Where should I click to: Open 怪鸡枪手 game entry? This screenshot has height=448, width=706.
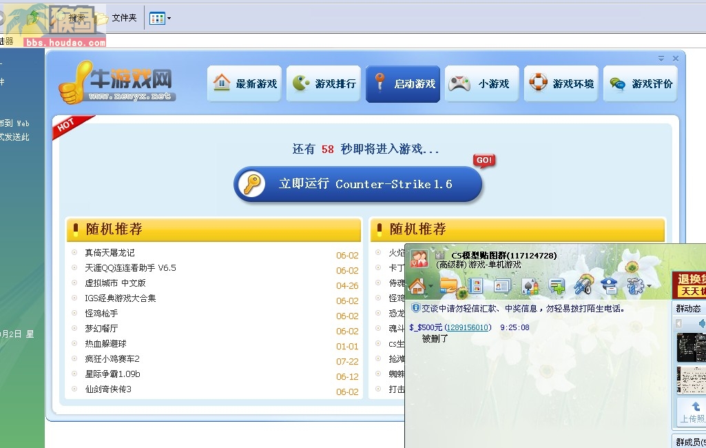point(101,313)
